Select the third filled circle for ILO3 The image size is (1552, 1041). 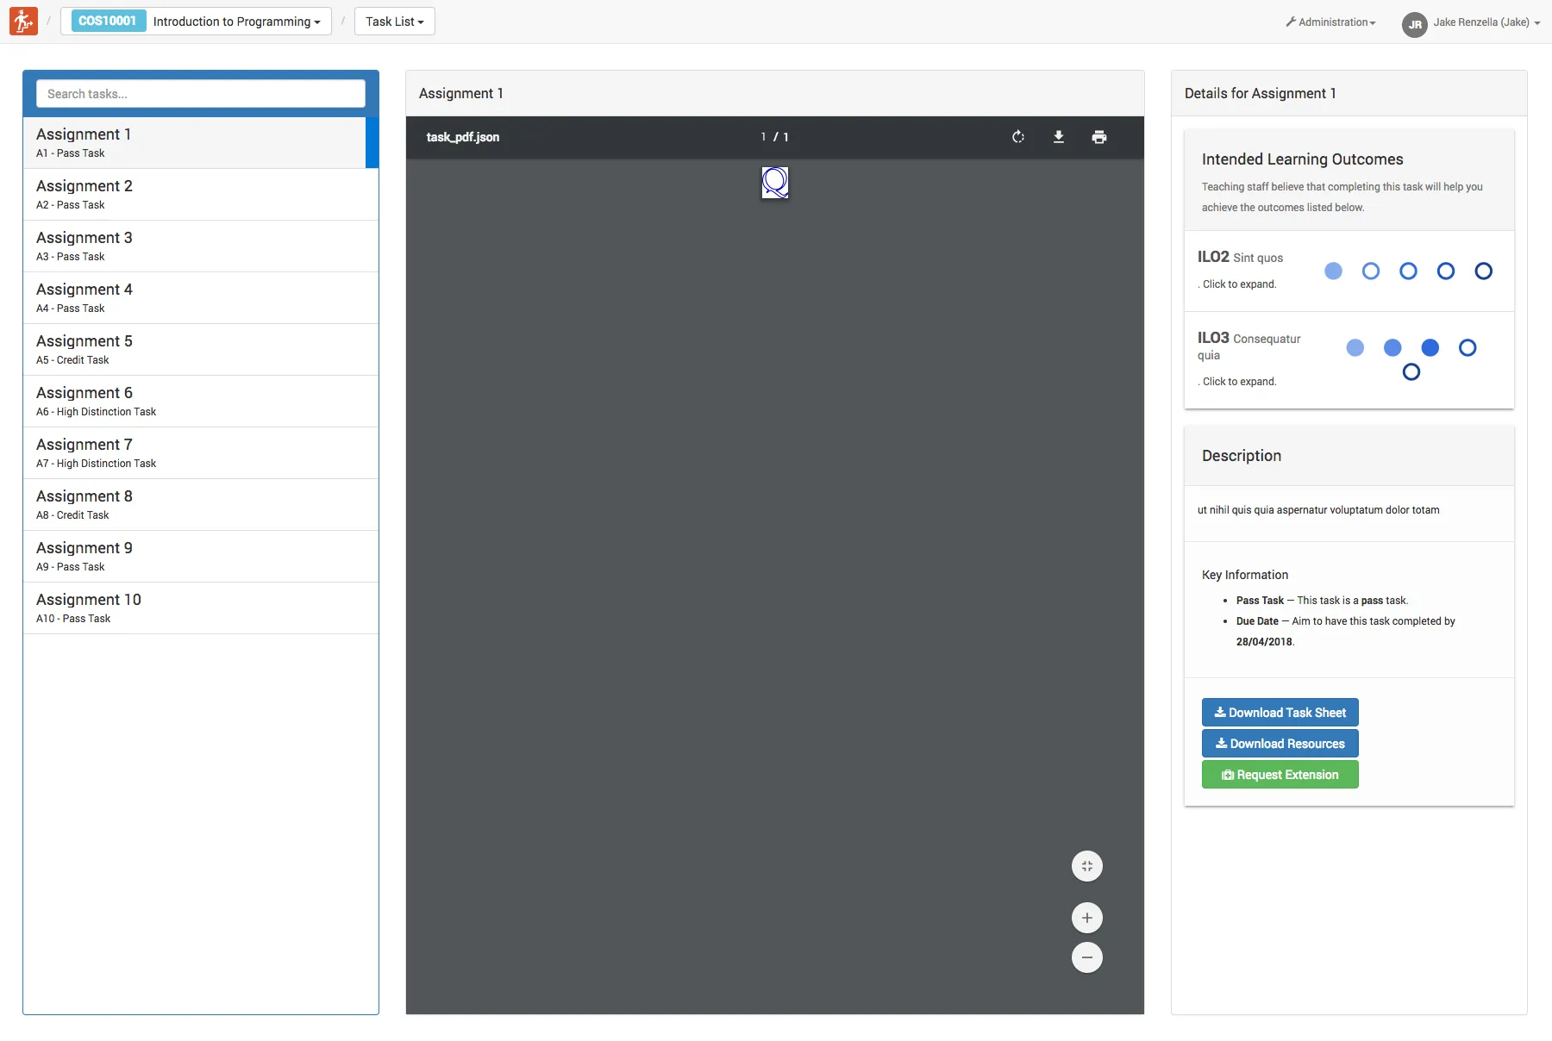pyautogui.click(x=1430, y=348)
